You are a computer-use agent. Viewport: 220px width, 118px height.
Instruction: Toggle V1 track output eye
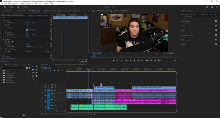click(55, 91)
